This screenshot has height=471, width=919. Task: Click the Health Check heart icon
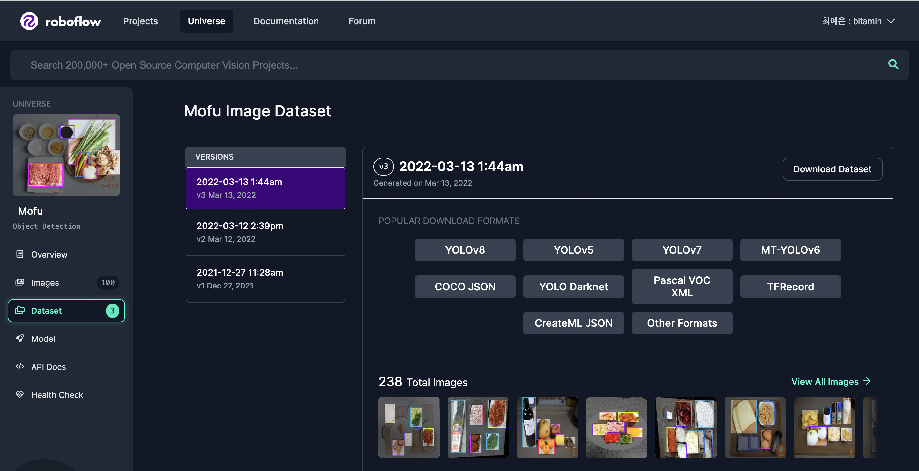click(x=19, y=395)
